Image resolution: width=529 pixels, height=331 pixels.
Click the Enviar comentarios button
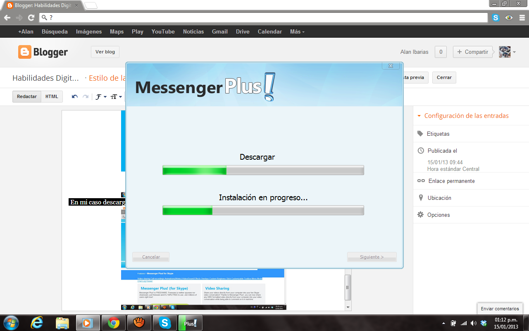[x=500, y=309]
